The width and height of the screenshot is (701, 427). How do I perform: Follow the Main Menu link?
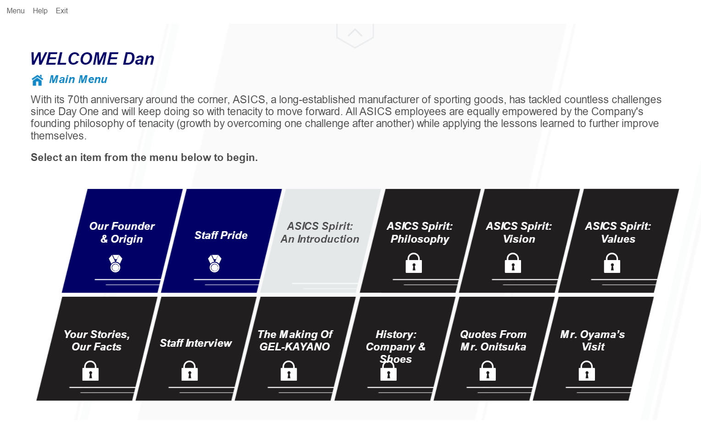click(78, 79)
